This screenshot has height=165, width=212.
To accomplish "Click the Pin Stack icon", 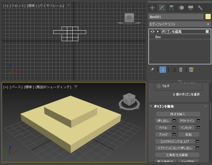I will pyautogui.click(x=152, y=70).
